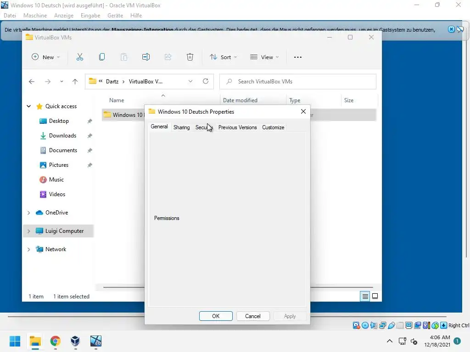The width and height of the screenshot is (470, 352).
Task: Collapse the Quick access tree node
Action: (x=29, y=106)
